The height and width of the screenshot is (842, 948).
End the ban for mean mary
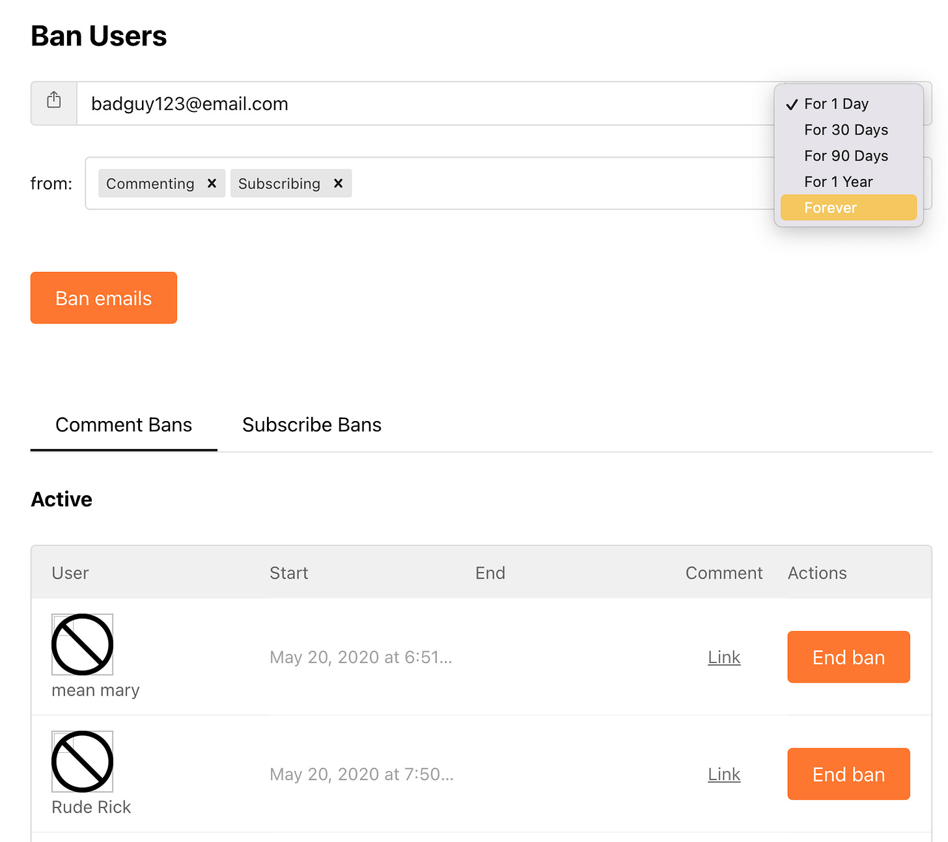coord(848,657)
